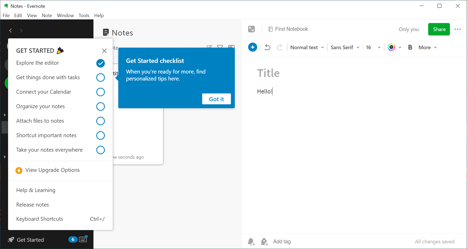Open the Help menu
Image resolution: width=467 pixels, height=249 pixels.
pyautogui.click(x=99, y=16)
